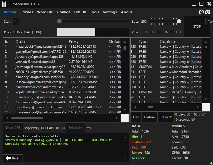213x165 pixels.
Task: Select row jcarmitage@hotmail.co.uk
Action: point(62,67)
